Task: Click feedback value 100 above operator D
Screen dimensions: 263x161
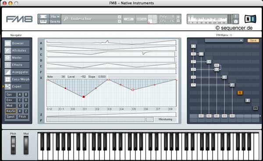Action: 217,65
